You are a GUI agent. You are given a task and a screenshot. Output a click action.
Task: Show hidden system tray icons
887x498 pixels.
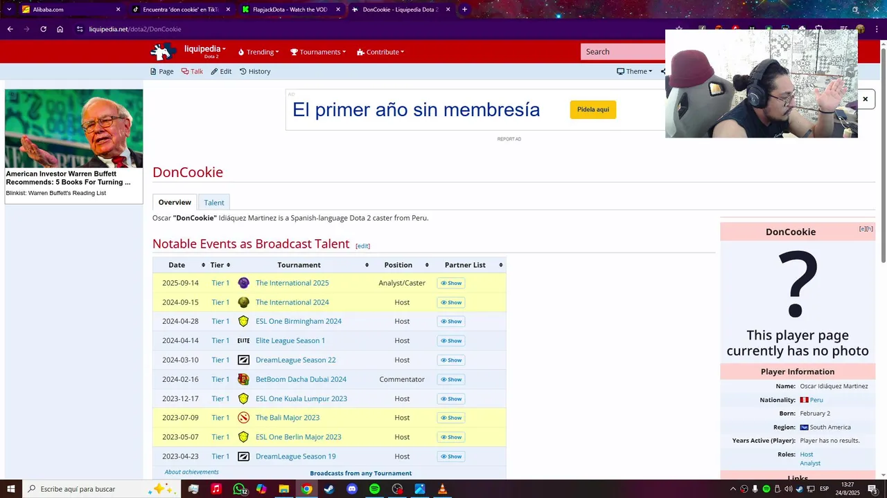click(733, 489)
